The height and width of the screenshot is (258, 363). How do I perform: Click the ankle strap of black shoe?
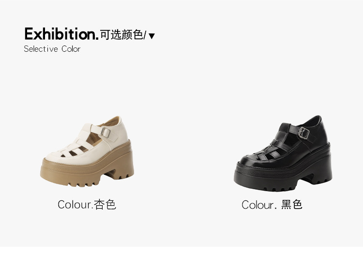tap(302, 134)
